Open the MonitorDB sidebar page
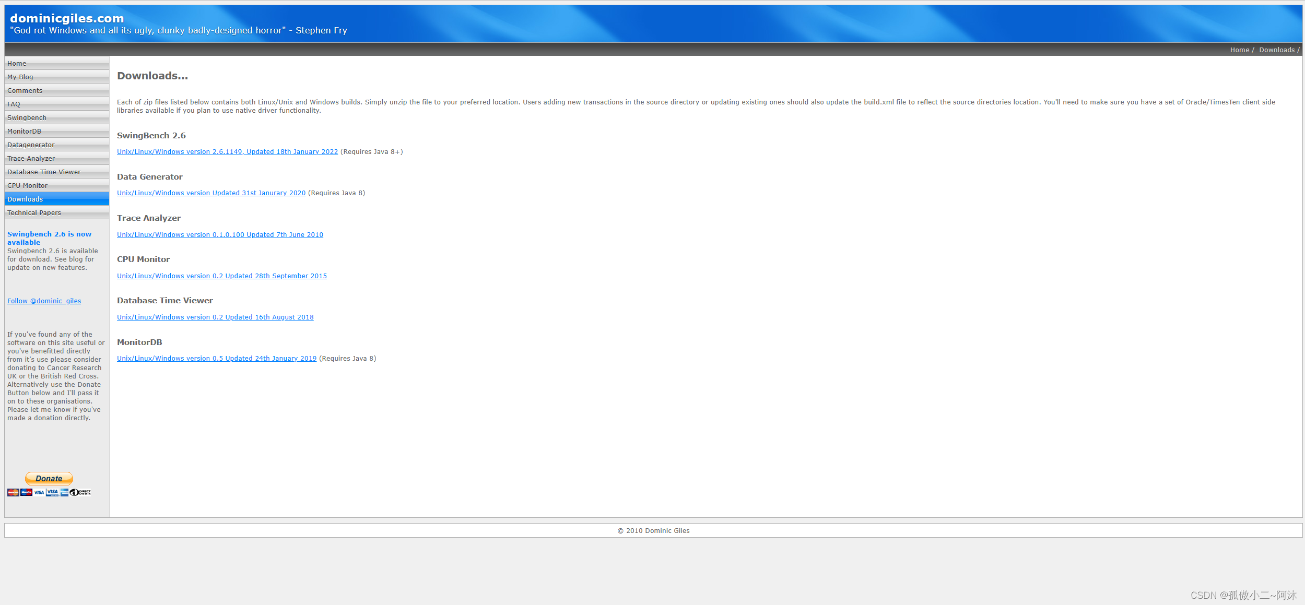The image size is (1305, 605). pyautogui.click(x=24, y=131)
